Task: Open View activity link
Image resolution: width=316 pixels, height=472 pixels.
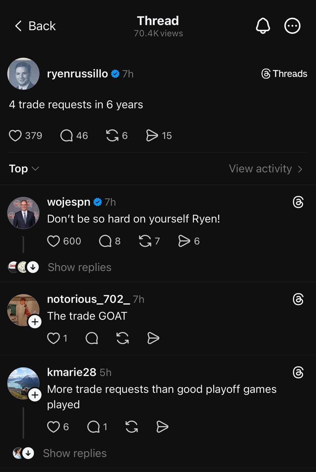Action: [266, 169]
